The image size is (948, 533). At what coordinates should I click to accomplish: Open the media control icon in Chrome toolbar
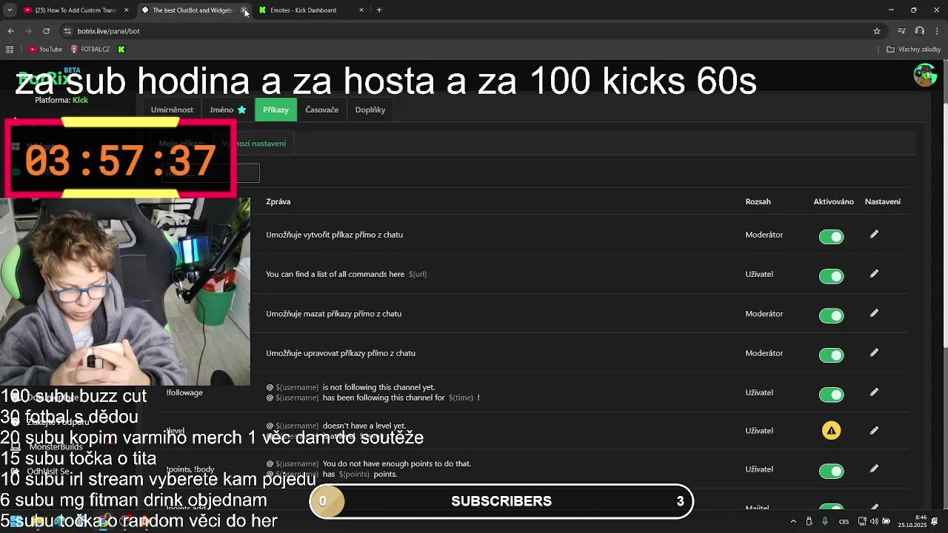coord(901,31)
